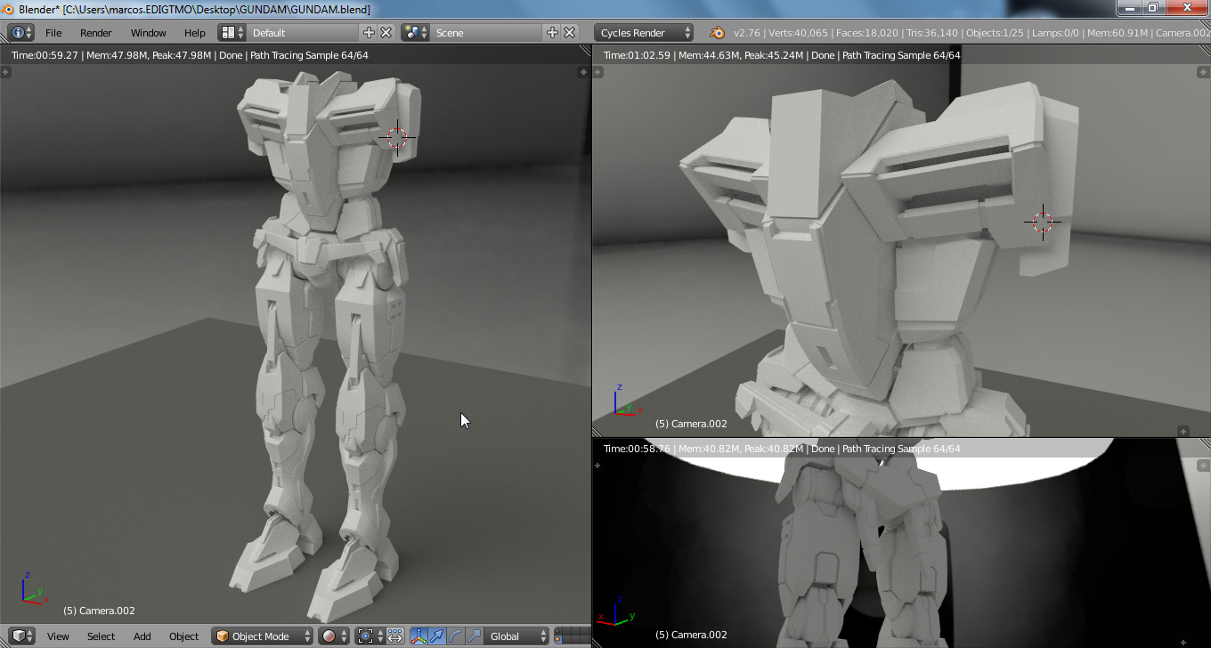Open the Cycles Render engine dropdown
This screenshot has height=648, width=1211.
click(644, 33)
